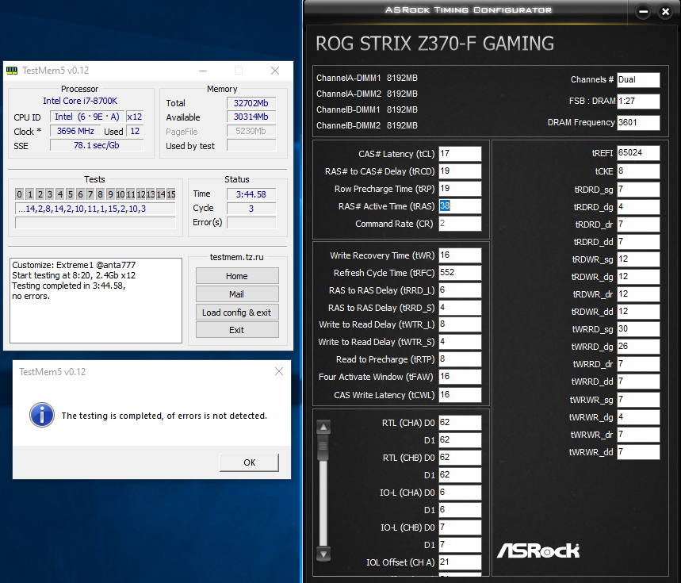Click the RTL (CHB) D0 field
The width and height of the screenshot is (681, 583).
point(460,458)
